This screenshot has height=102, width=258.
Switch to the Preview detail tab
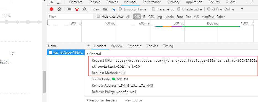pyautogui.click(x=117, y=46)
